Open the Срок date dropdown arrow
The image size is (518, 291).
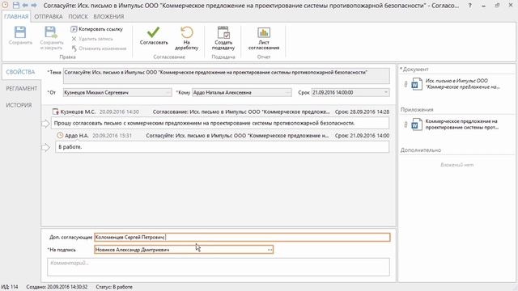coord(385,93)
